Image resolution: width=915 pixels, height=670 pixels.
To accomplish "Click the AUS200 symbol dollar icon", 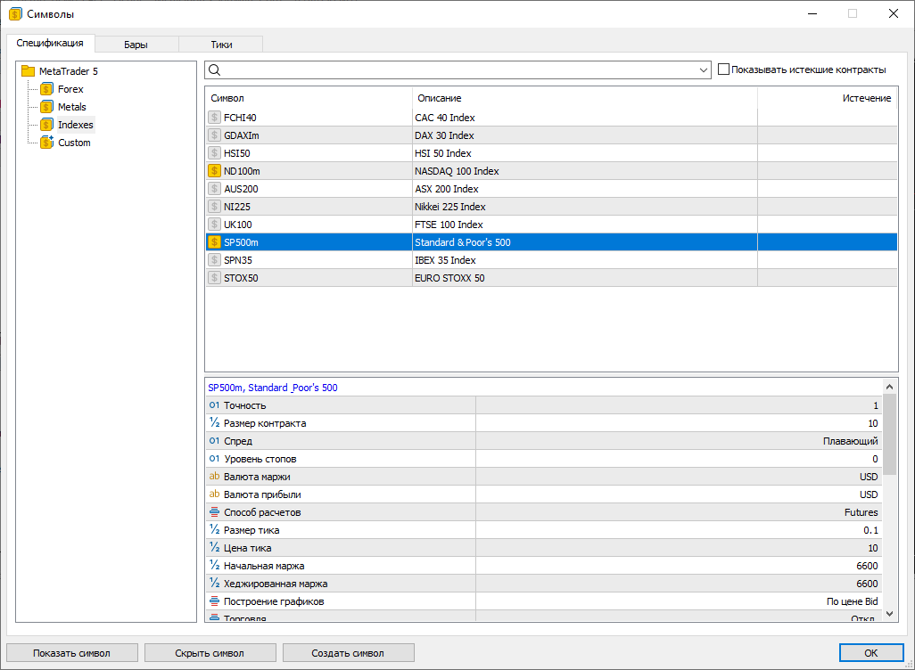I will [214, 189].
